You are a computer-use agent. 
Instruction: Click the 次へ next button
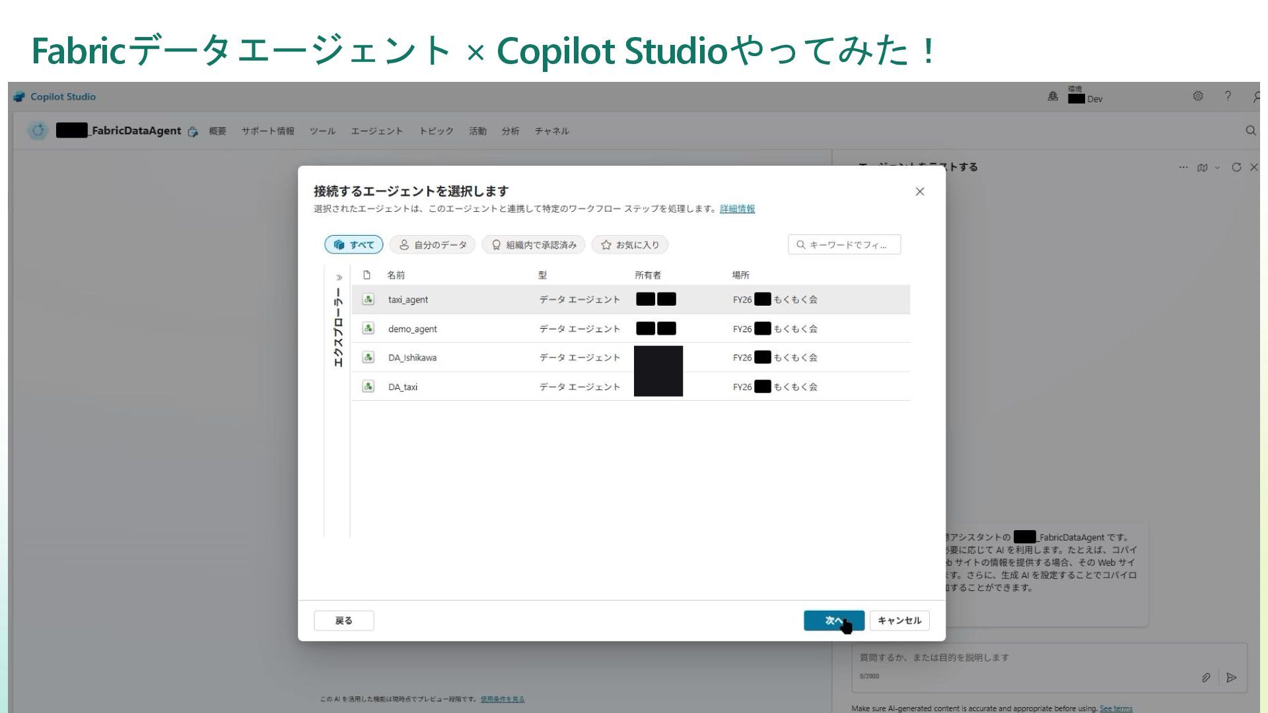pyautogui.click(x=833, y=621)
